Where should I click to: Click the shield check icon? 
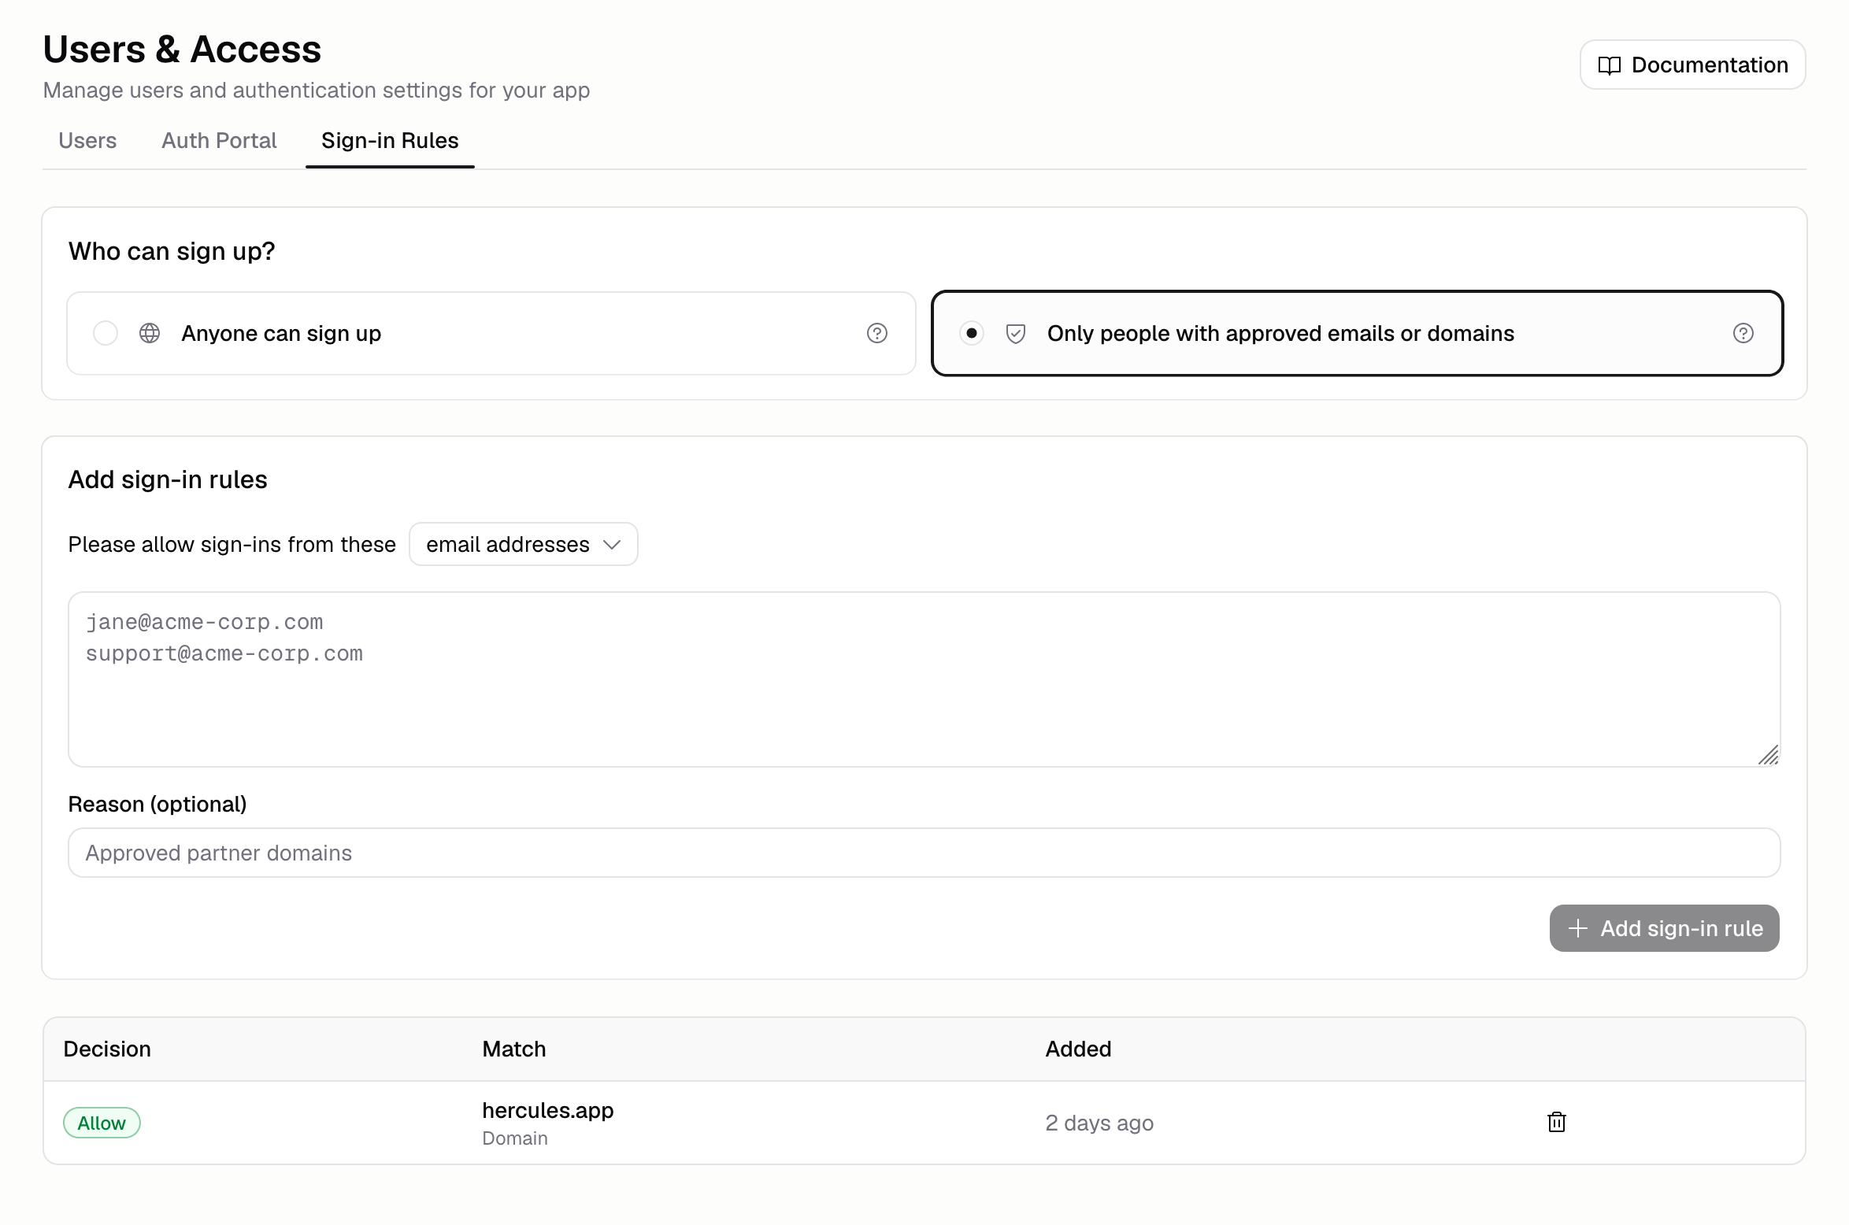click(x=1015, y=334)
